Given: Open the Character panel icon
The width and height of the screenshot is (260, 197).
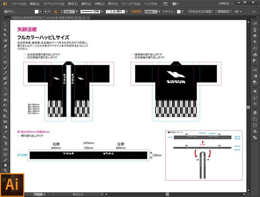Looking at the screenshot, I should (255, 104).
